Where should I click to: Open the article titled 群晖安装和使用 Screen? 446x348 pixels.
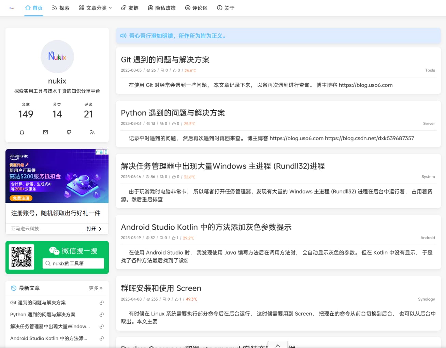point(161,288)
